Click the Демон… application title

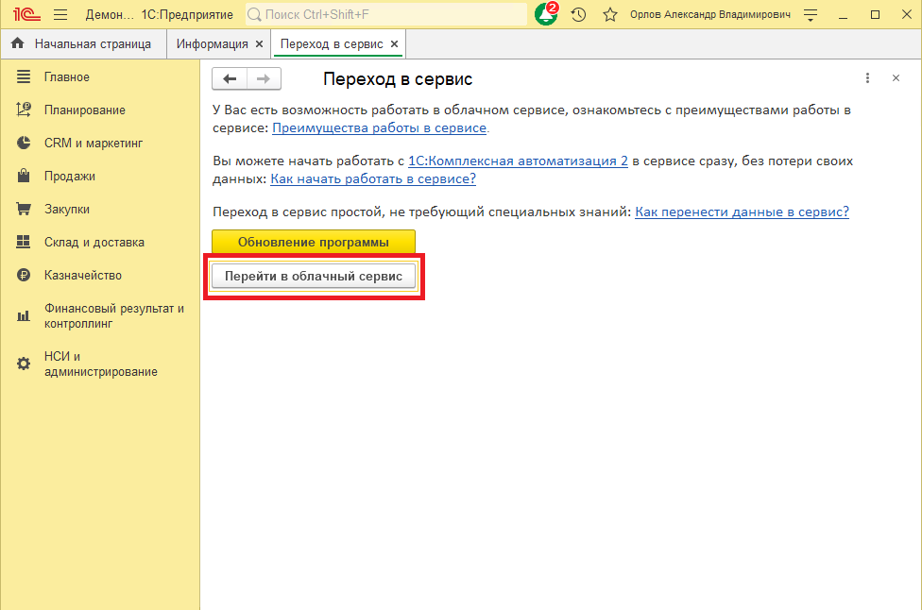pyautogui.click(x=110, y=15)
